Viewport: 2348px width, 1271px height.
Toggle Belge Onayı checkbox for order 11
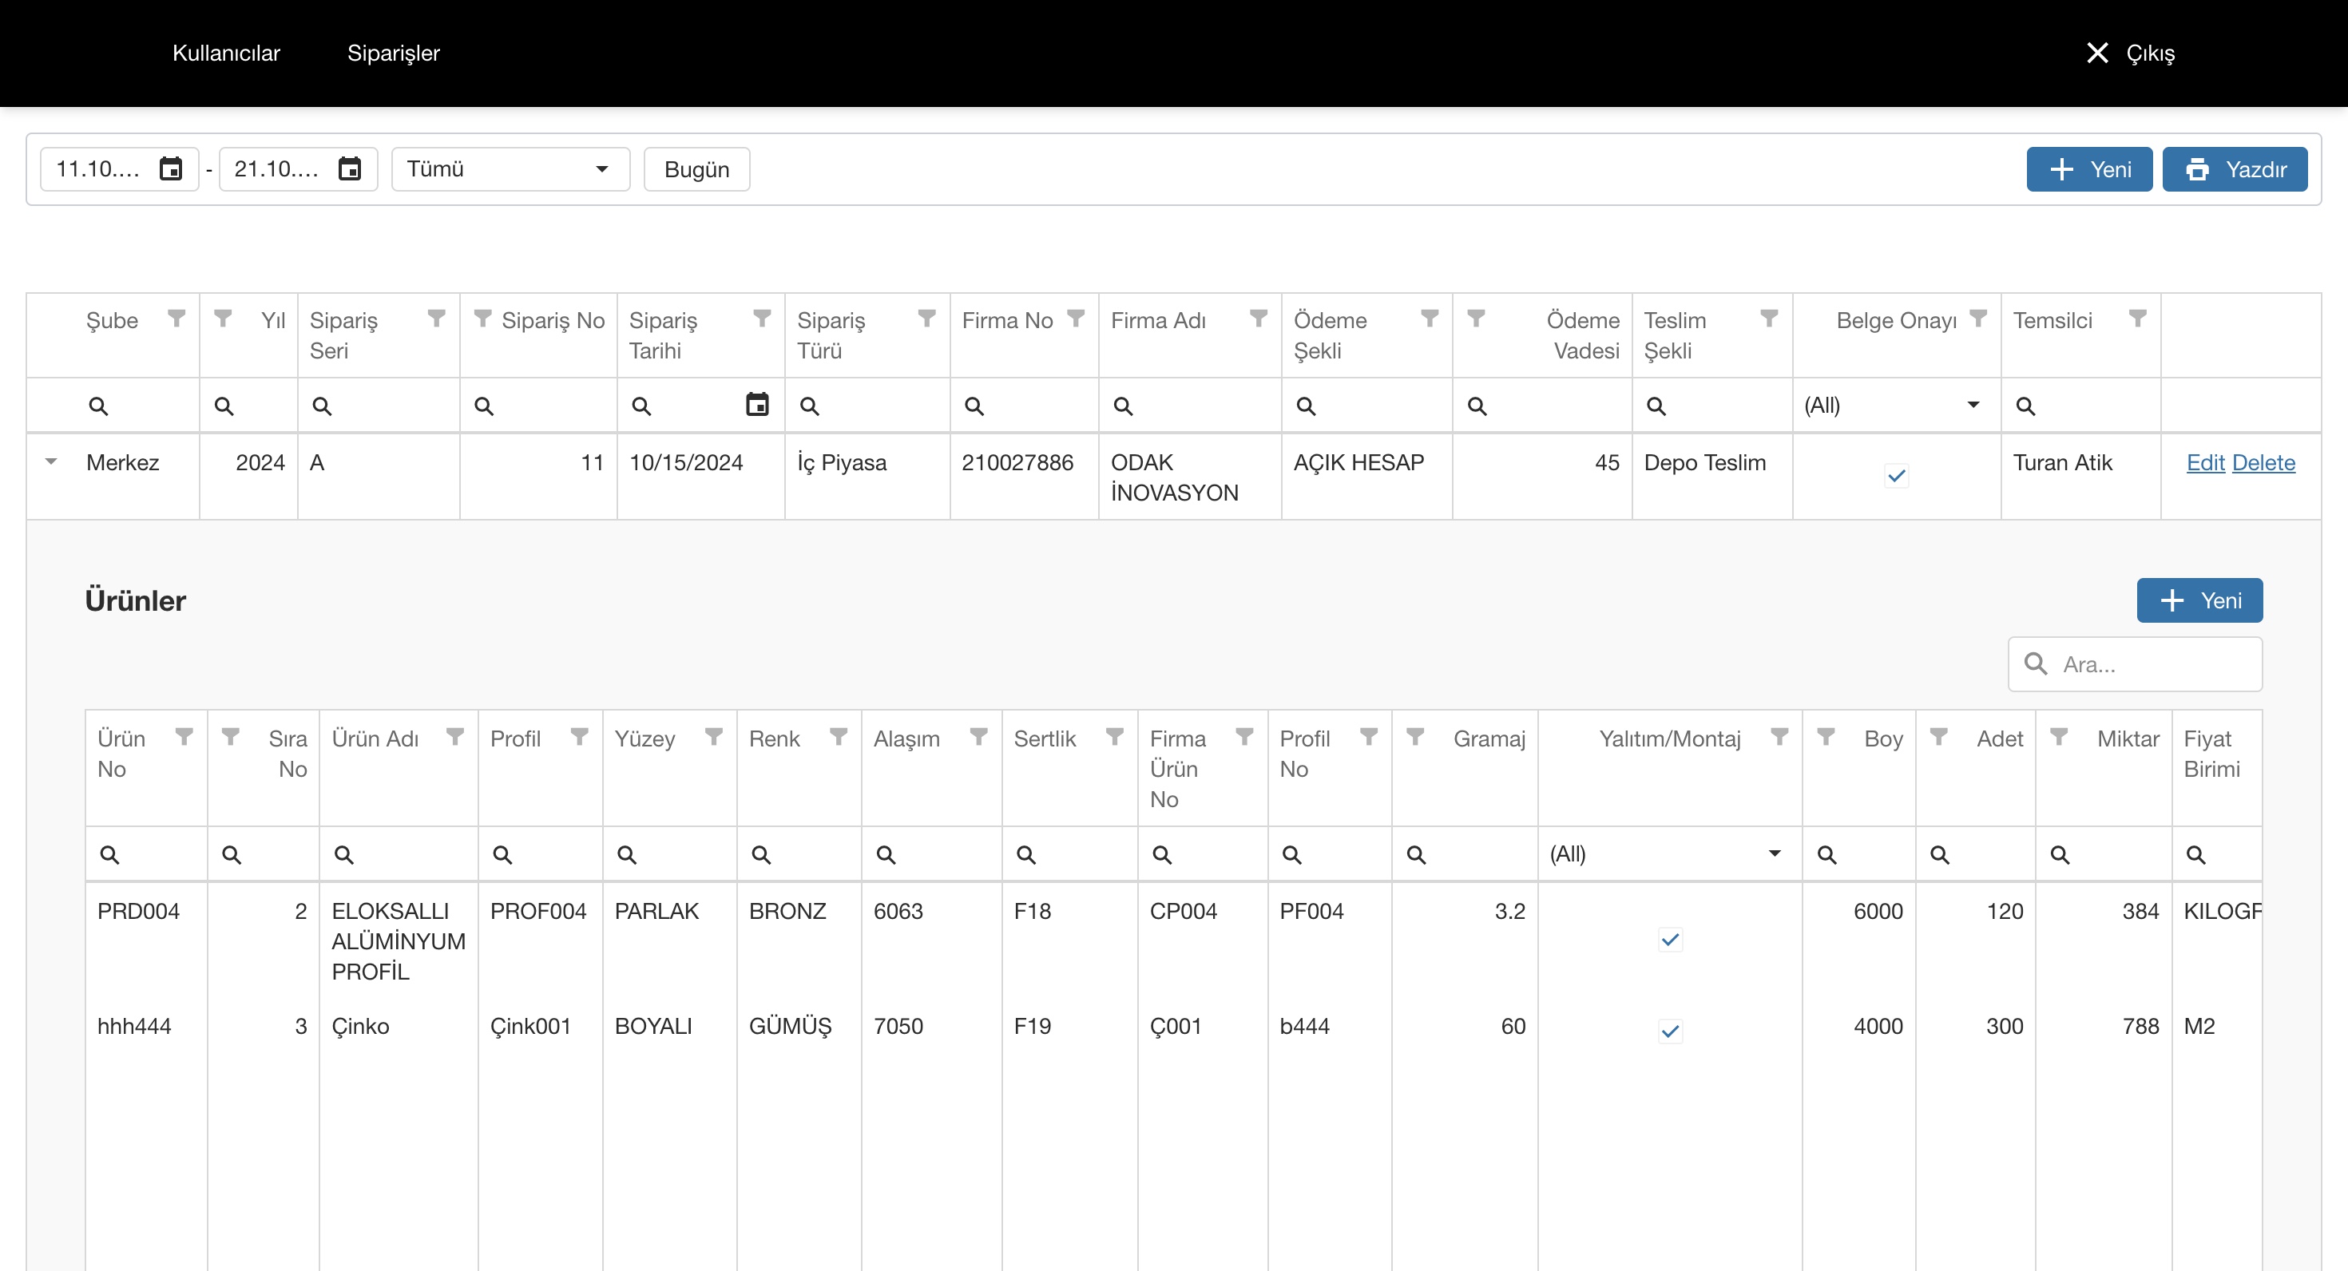(1896, 476)
